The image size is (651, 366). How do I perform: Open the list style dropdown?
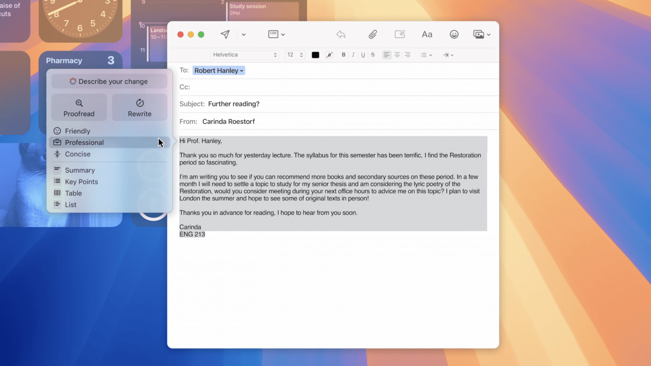tap(426, 55)
